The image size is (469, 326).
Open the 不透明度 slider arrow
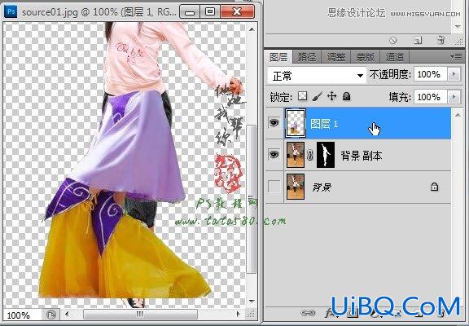point(454,74)
